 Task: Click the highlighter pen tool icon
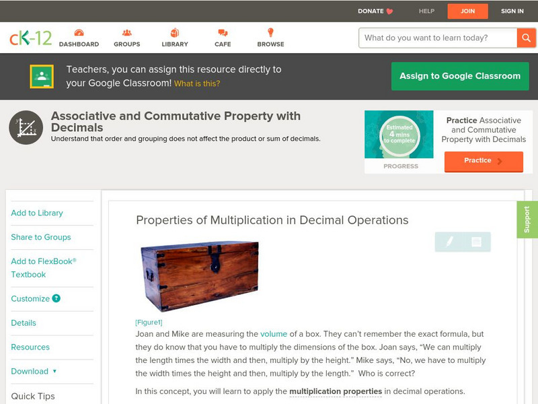click(x=449, y=242)
